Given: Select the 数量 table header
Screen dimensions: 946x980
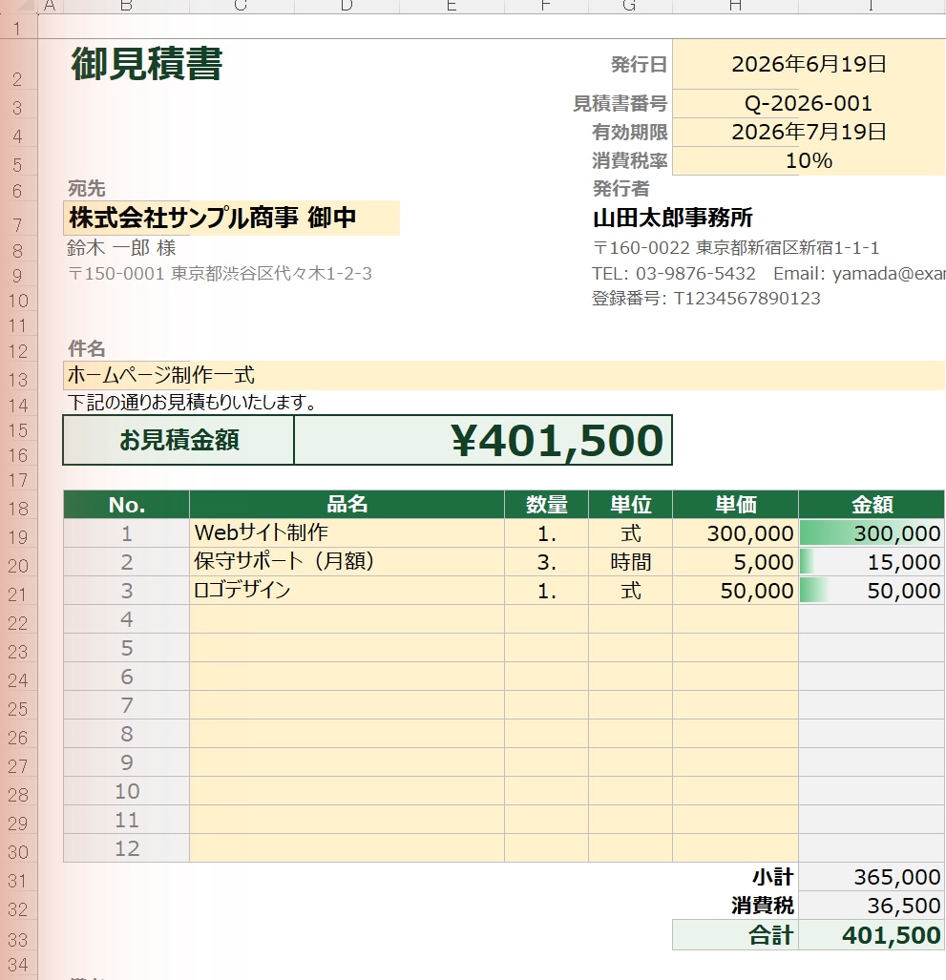Looking at the screenshot, I should 546,505.
